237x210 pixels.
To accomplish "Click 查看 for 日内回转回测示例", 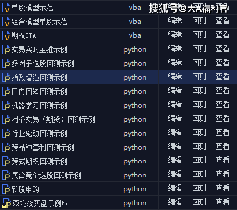I will tap(222, 90).
